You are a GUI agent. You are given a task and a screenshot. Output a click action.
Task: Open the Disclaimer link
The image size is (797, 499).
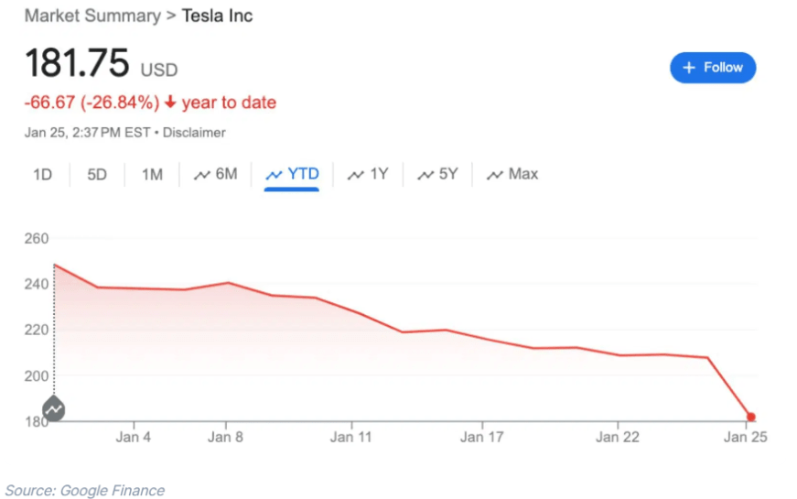point(194,133)
